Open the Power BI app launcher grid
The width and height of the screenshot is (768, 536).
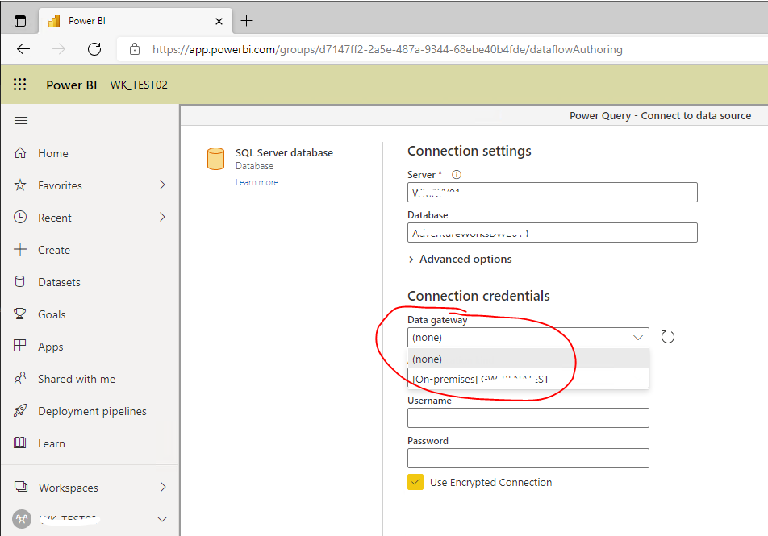20,85
